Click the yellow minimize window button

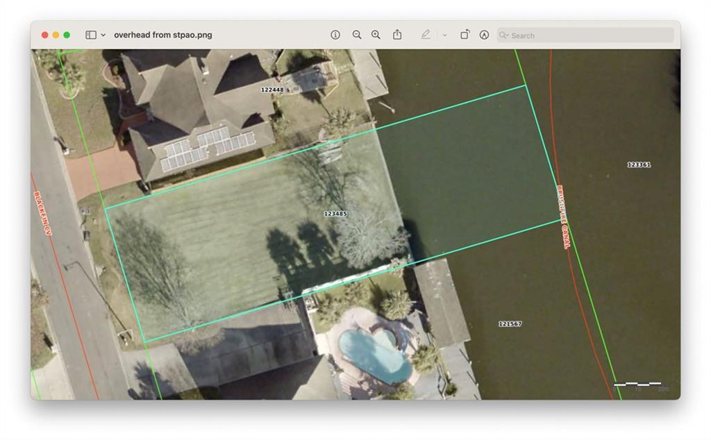point(56,35)
